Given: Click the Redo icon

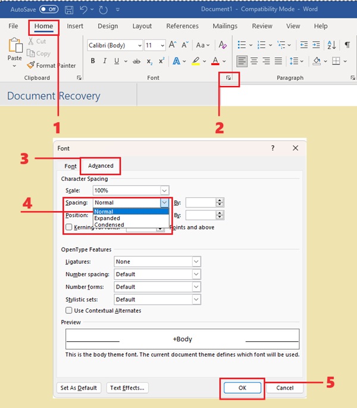Looking at the screenshot, I should point(103,10).
